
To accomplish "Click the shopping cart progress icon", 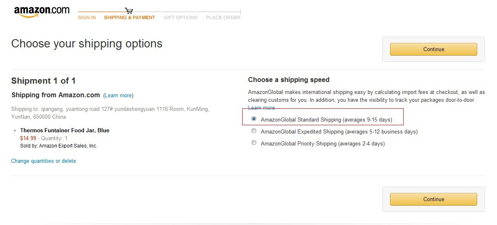I will [x=129, y=11].
